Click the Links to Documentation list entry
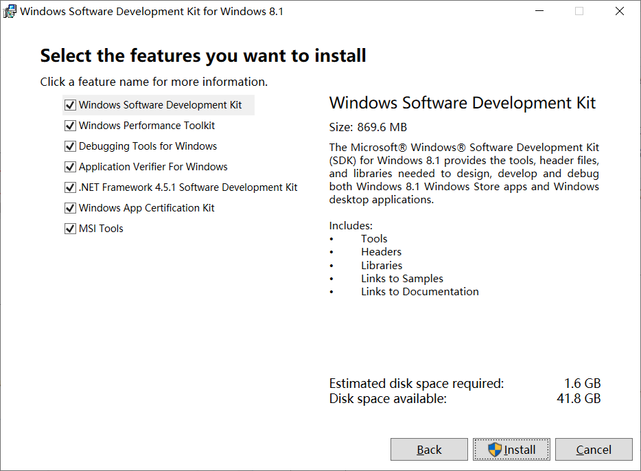The image size is (641, 471). pyautogui.click(x=420, y=292)
